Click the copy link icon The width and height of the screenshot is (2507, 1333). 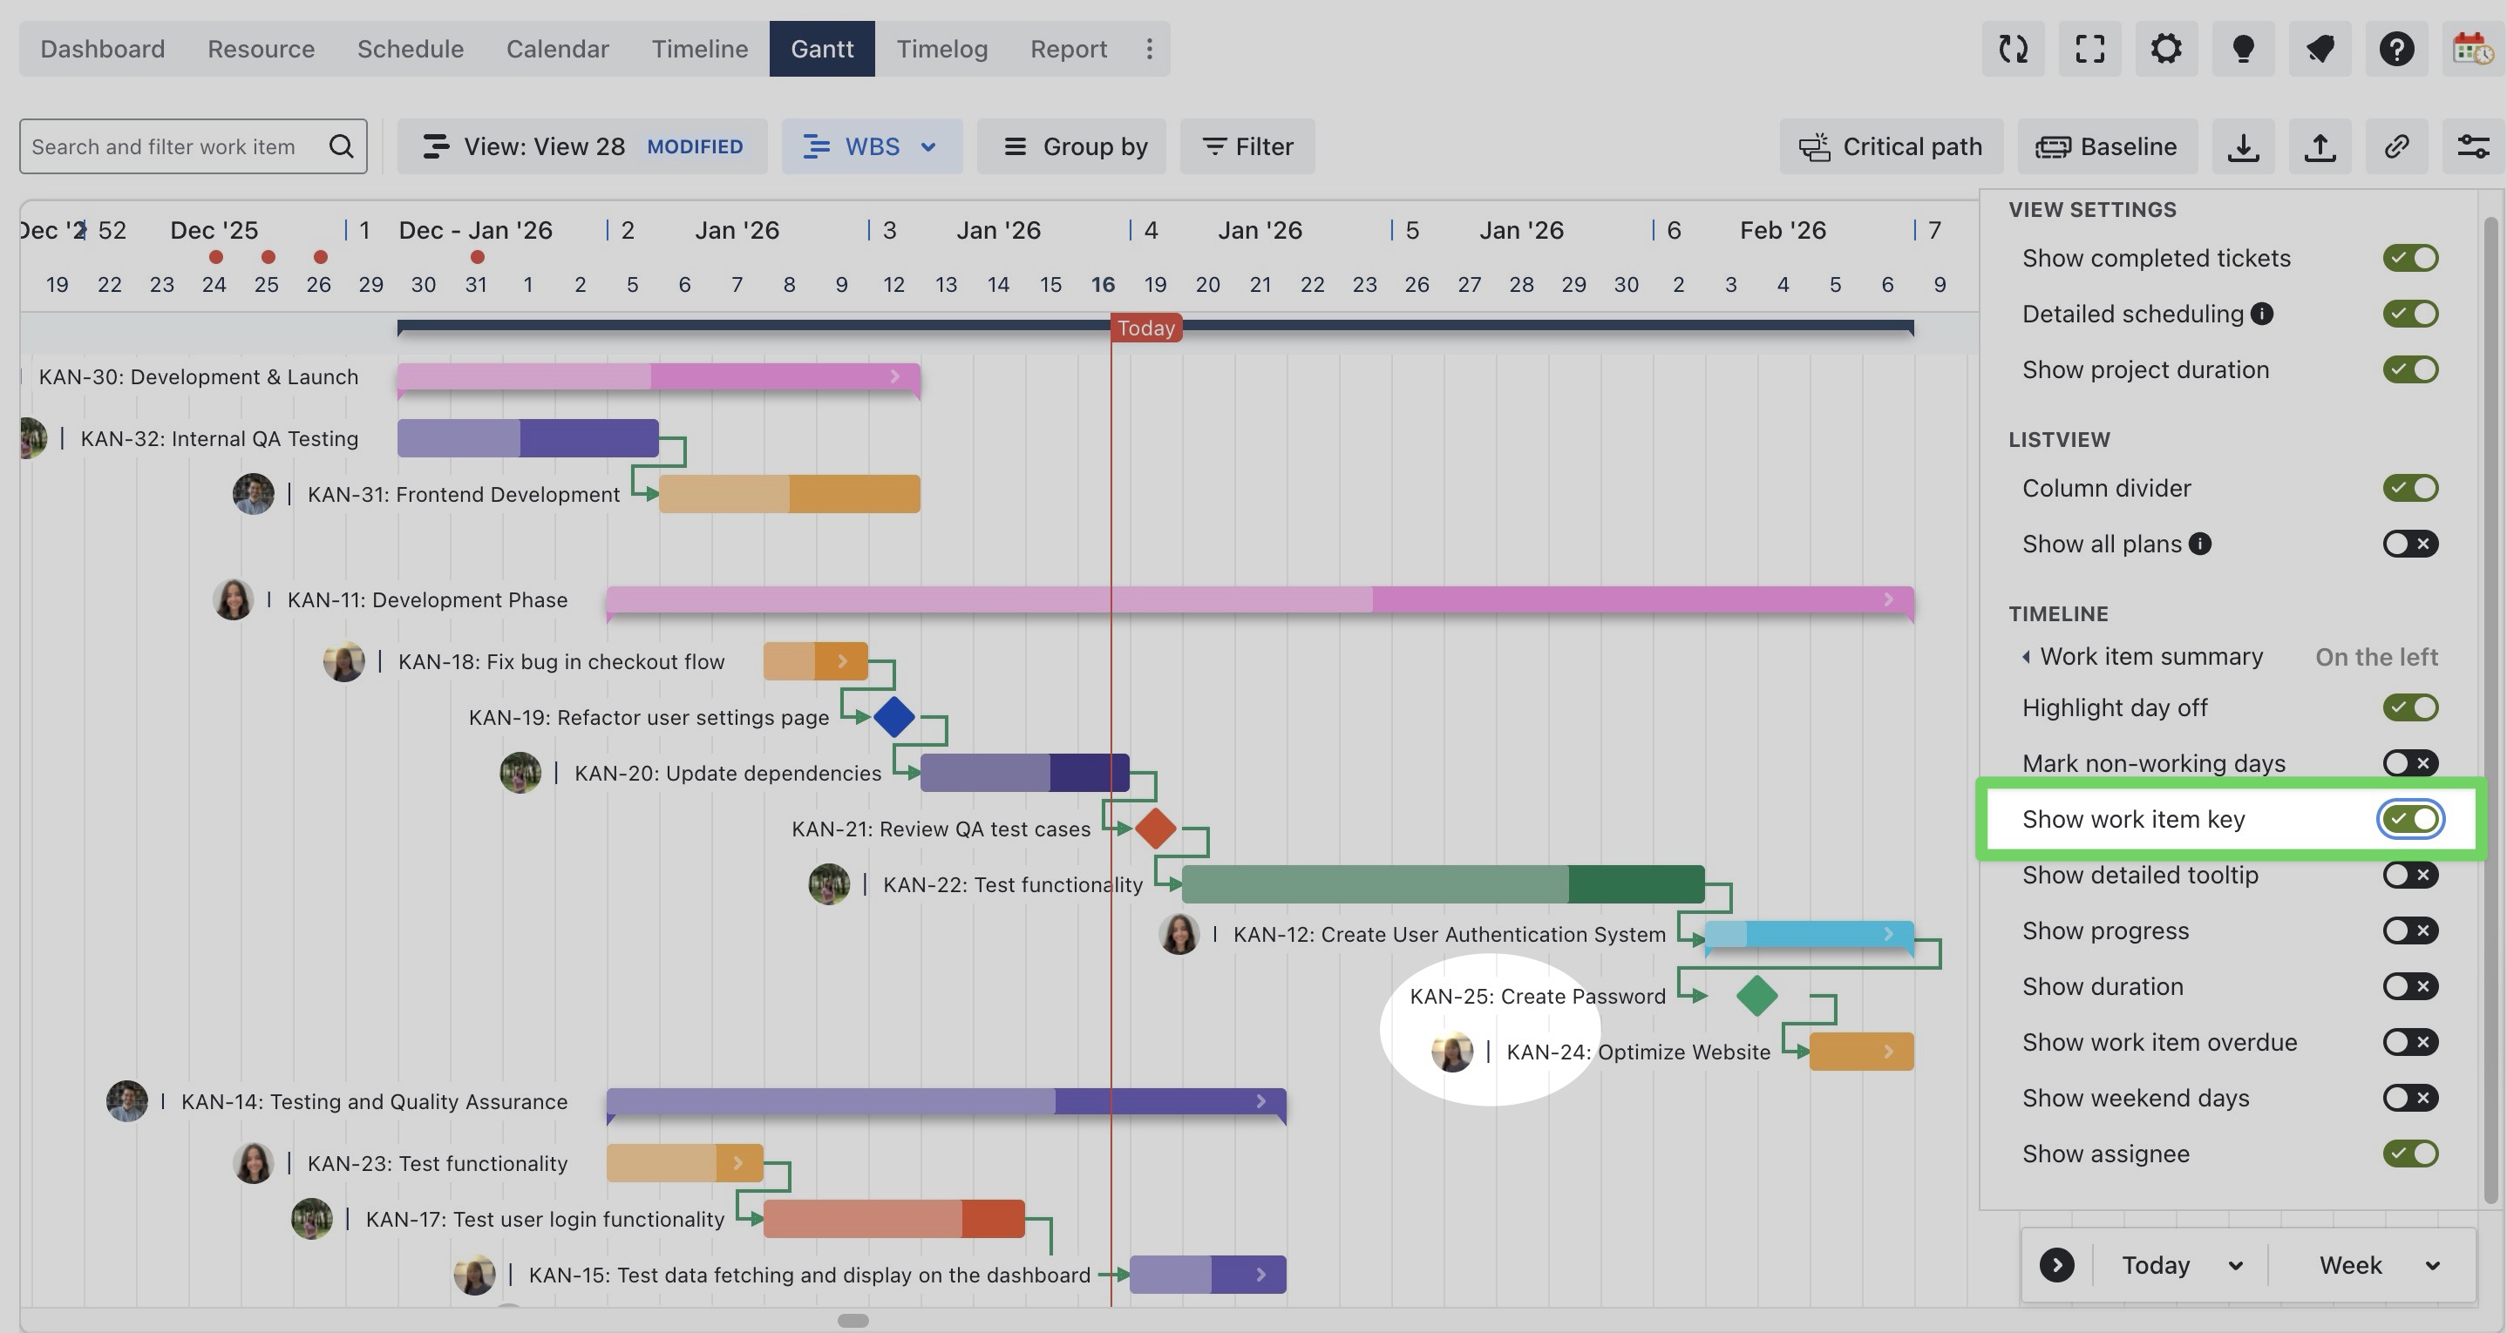2396,147
